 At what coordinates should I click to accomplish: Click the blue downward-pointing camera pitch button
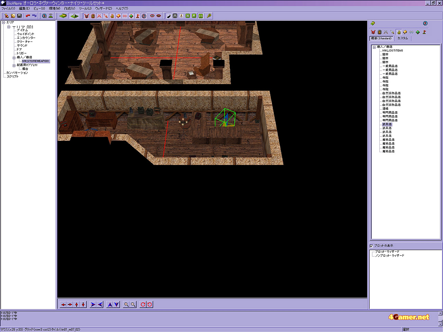click(x=117, y=305)
